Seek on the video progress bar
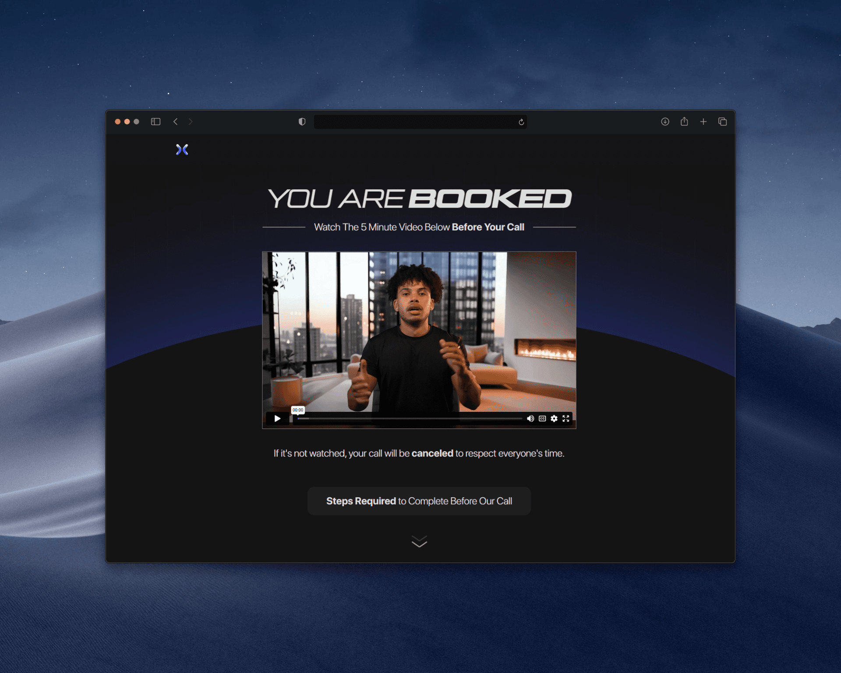This screenshot has height=673, width=841. pyautogui.click(x=410, y=418)
